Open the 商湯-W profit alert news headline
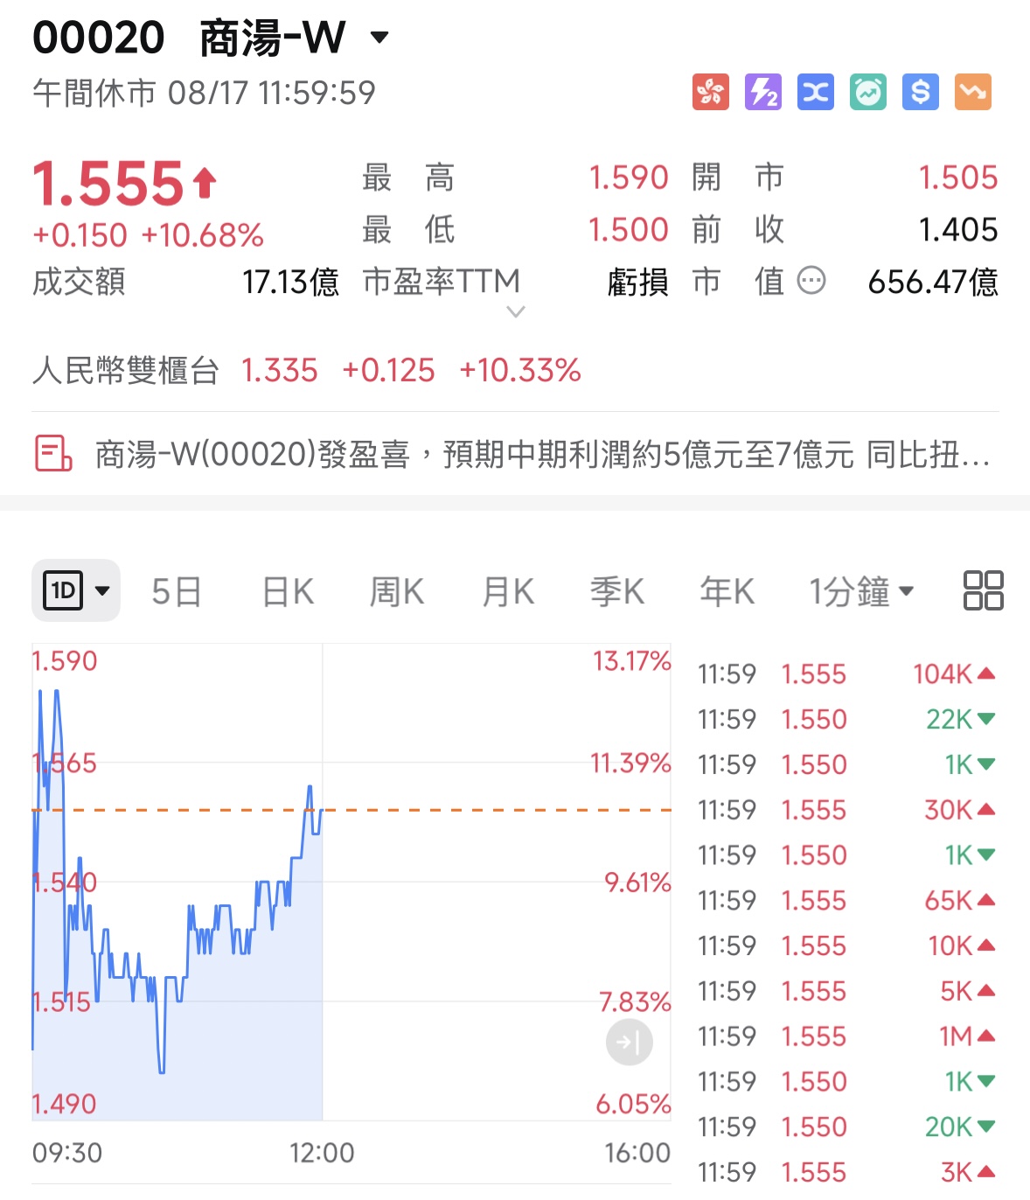 (x=542, y=455)
